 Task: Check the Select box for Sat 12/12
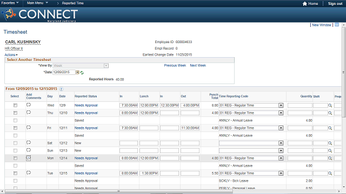(15, 143)
